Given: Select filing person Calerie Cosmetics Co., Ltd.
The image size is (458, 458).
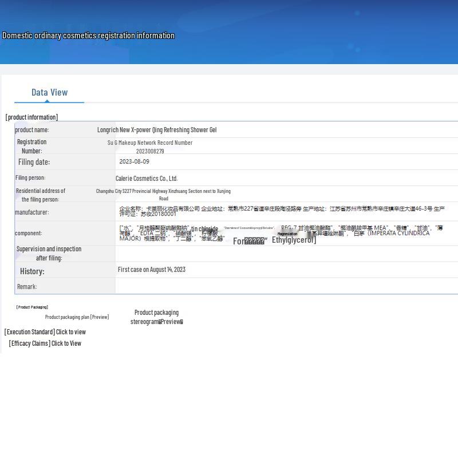Looking at the screenshot, I should 147,179.
